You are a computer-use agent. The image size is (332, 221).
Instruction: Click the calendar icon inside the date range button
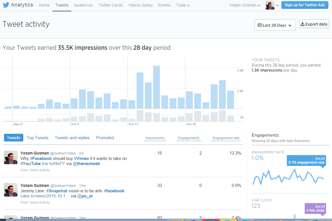(259, 25)
